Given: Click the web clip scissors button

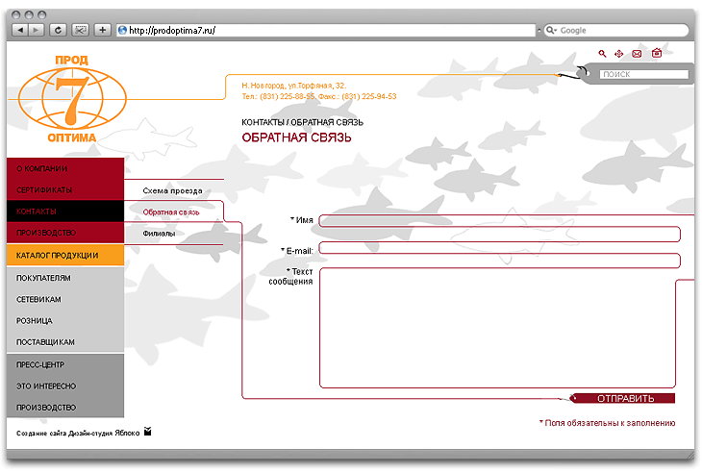Looking at the screenshot, I should click(x=80, y=30).
